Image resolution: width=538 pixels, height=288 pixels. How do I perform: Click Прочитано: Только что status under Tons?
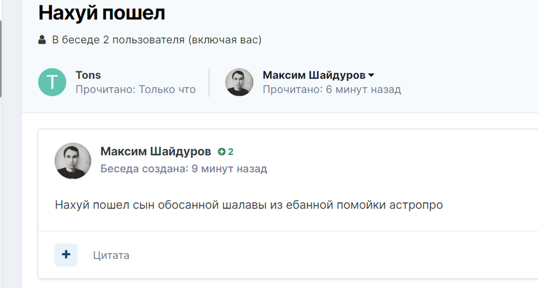[x=136, y=90]
